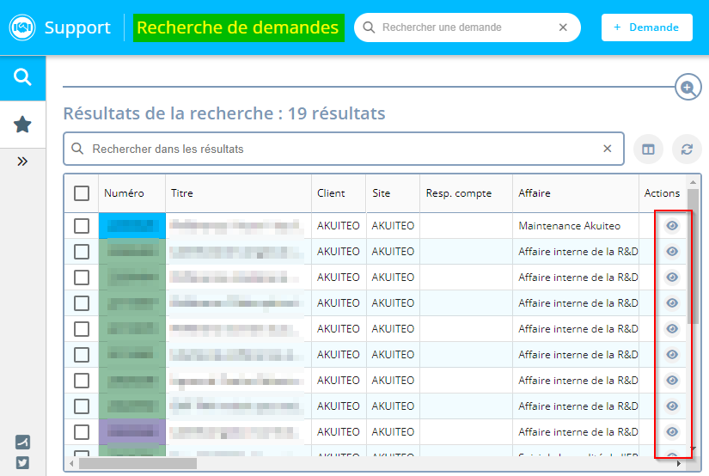Expand search criteria with magnifier plus icon
Viewport: 709px width, 476px height.
point(687,88)
